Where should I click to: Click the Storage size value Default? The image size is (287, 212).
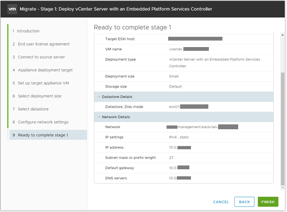click(175, 87)
